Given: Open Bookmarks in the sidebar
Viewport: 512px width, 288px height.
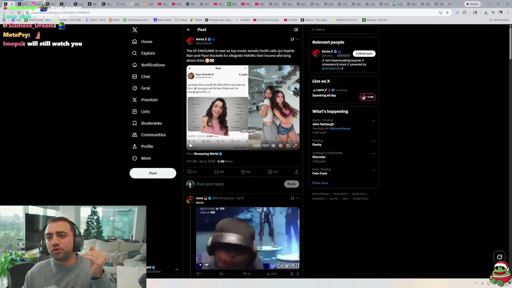Looking at the screenshot, I should 147,123.
